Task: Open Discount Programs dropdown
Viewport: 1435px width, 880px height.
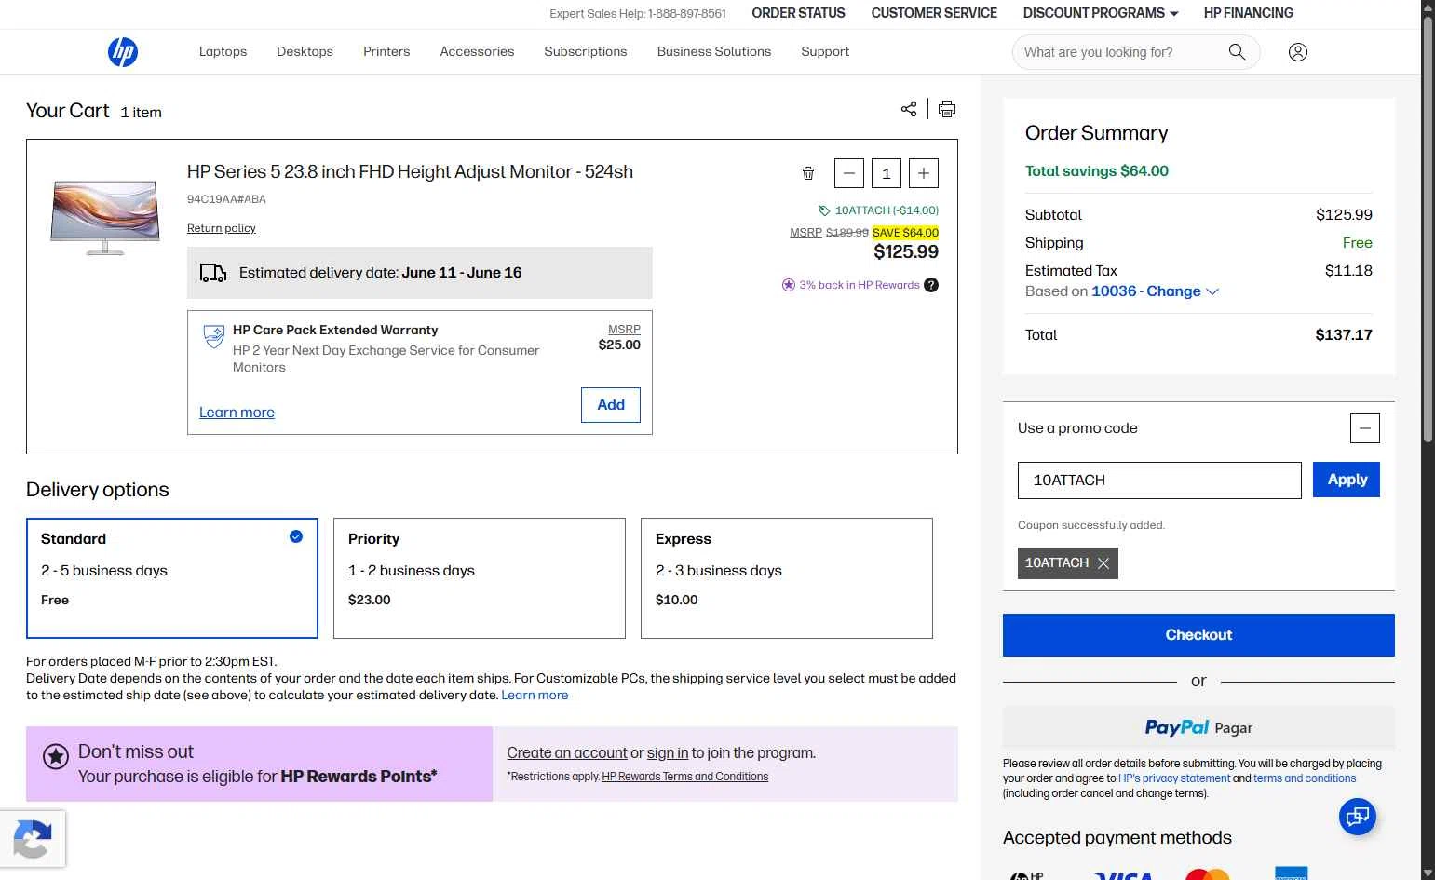Action: [1101, 13]
